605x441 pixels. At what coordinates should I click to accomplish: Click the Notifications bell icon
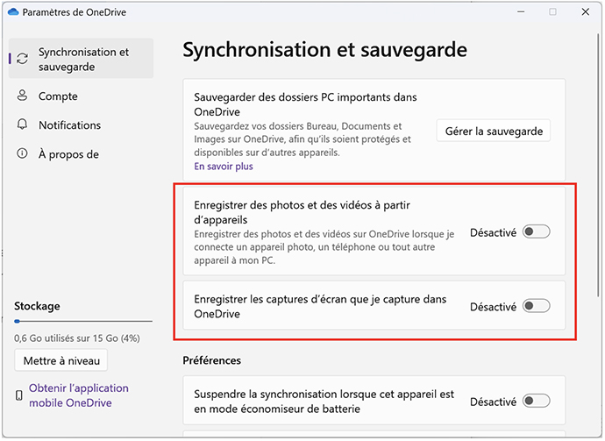pyautogui.click(x=22, y=125)
